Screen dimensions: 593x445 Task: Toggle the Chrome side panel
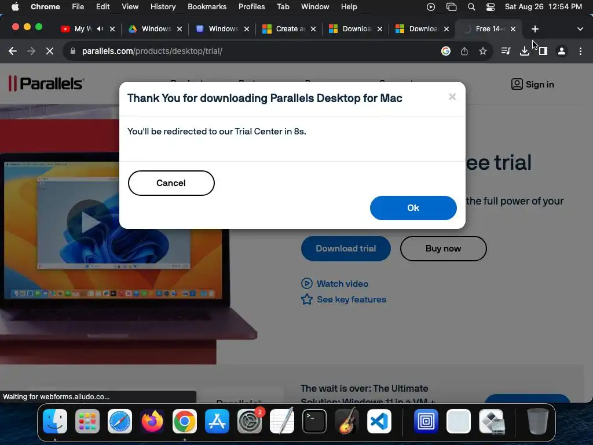click(x=543, y=51)
